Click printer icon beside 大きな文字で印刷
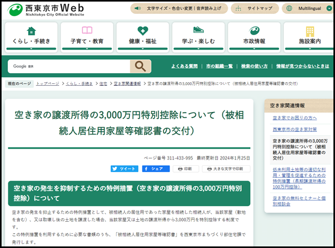This screenshot has height=248, width=335. coord(209,169)
